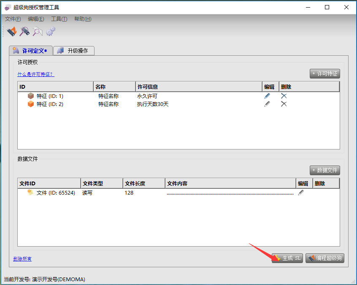The width and height of the screenshot is (357, 285).
Task: Open the 帮助(H) menu
Action: (83, 19)
